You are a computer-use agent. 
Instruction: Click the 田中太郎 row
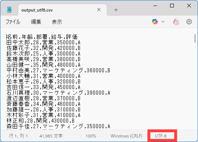(x=44, y=42)
